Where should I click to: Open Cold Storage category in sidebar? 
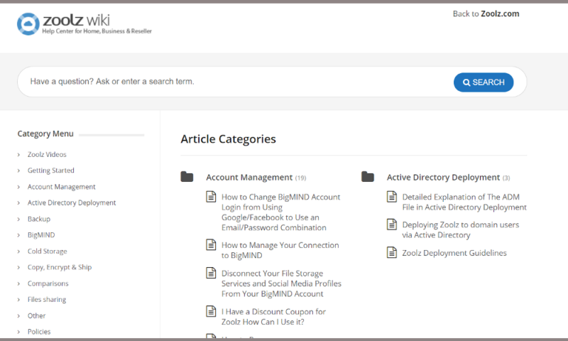47,251
